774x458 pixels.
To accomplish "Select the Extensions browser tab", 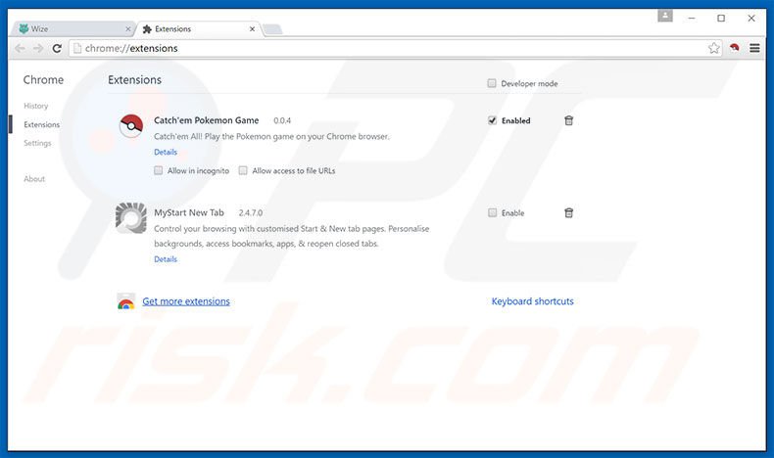I will click(x=198, y=29).
